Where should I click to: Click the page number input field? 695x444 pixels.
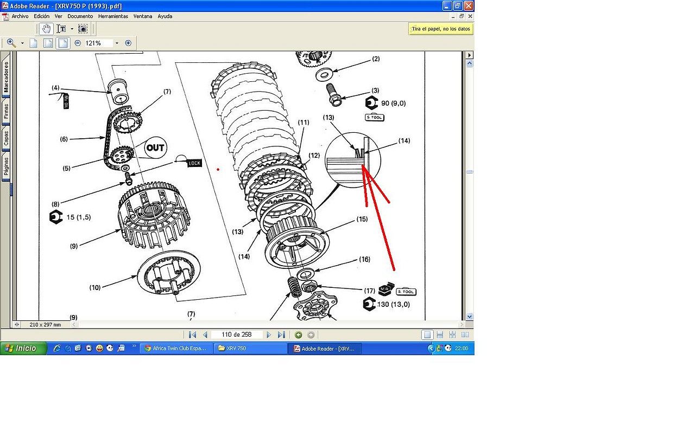pos(237,335)
